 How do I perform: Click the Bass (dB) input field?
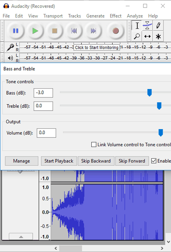point(43,93)
